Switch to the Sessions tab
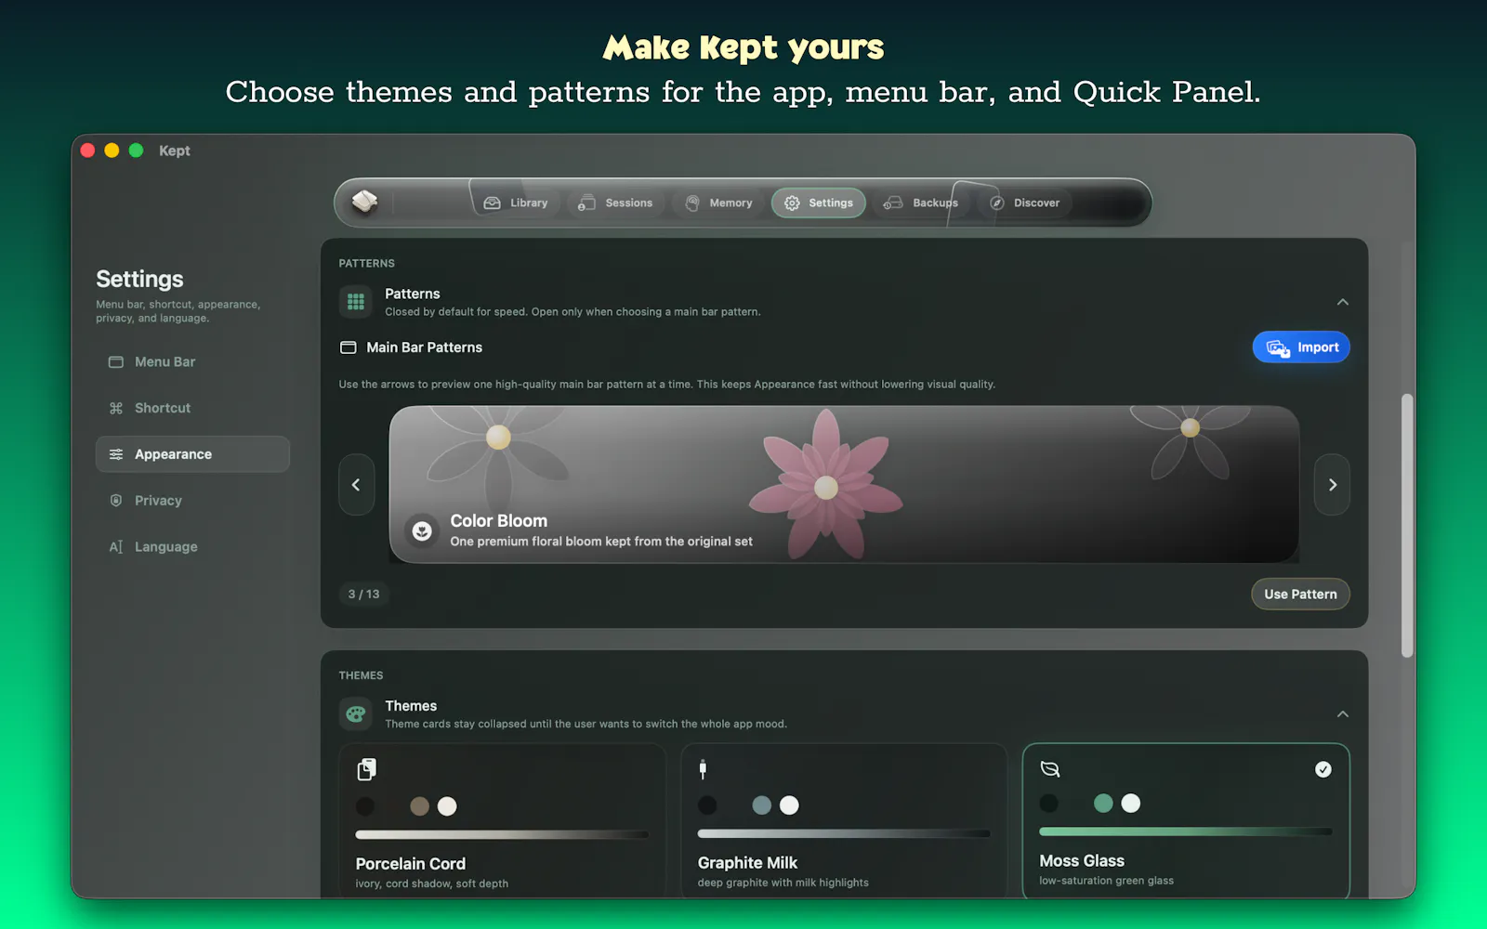1487x929 pixels. 615,203
